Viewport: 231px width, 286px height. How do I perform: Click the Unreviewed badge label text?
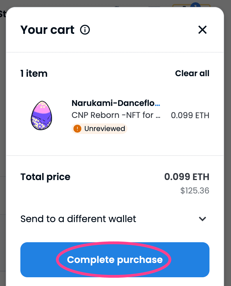pos(104,129)
